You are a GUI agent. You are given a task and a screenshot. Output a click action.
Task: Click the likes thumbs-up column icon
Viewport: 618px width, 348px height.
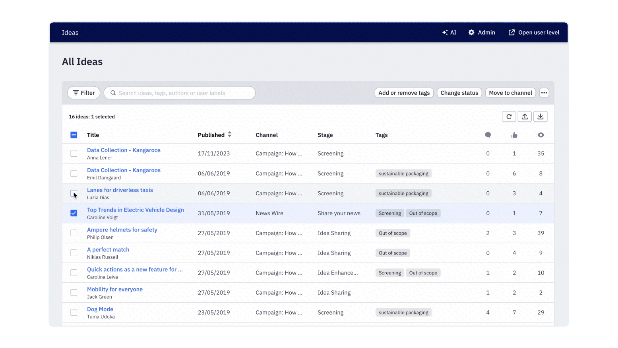514,135
